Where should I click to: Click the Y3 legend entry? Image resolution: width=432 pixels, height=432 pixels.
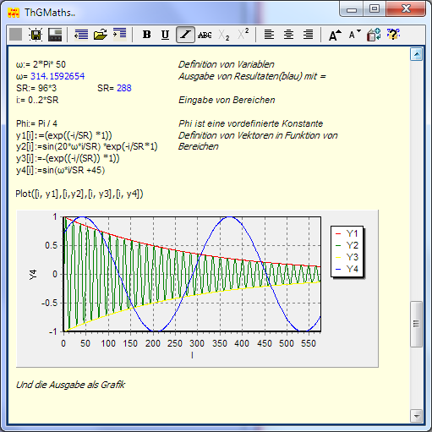[x=347, y=257]
